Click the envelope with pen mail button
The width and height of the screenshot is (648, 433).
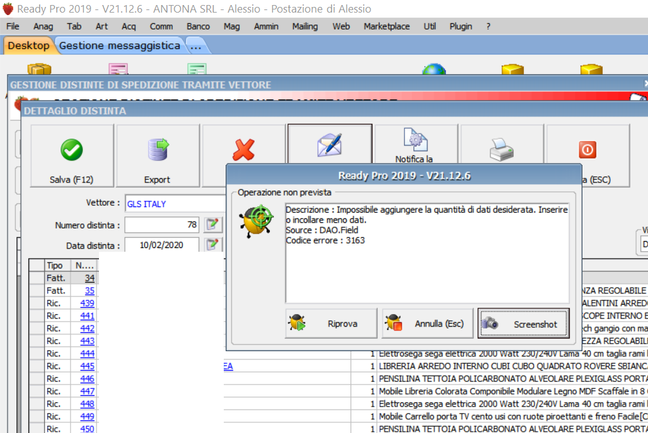(330, 145)
